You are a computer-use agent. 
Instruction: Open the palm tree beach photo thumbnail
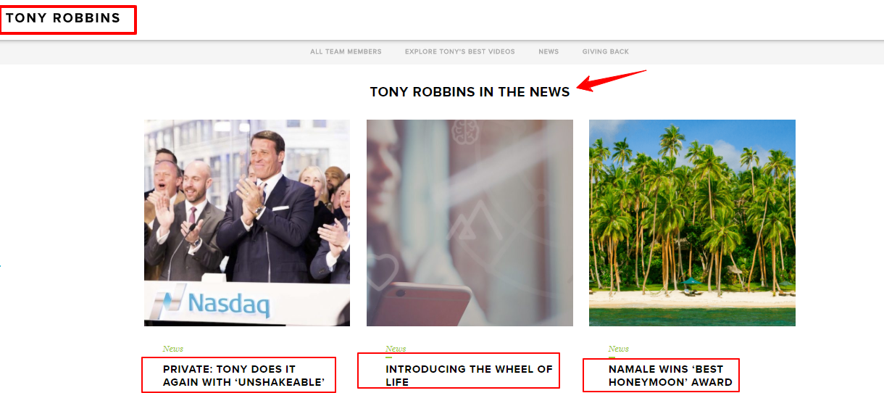click(x=692, y=223)
